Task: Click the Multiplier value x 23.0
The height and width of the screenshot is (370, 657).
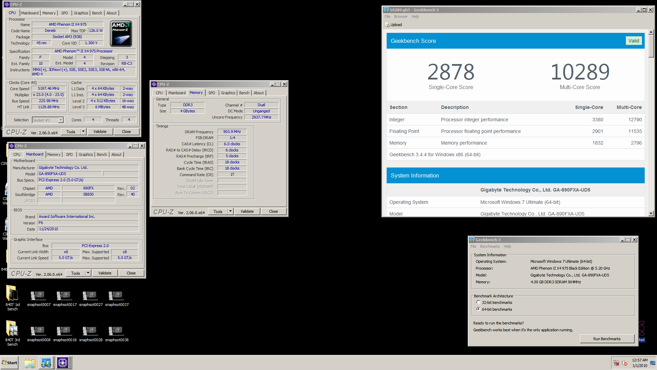Action: click(x=49, y=95)
